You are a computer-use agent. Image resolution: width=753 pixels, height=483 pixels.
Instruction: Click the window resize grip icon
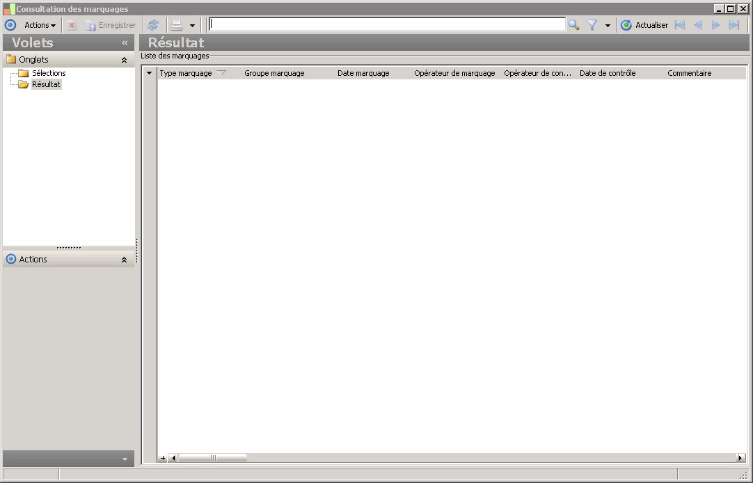coord(744,475)
